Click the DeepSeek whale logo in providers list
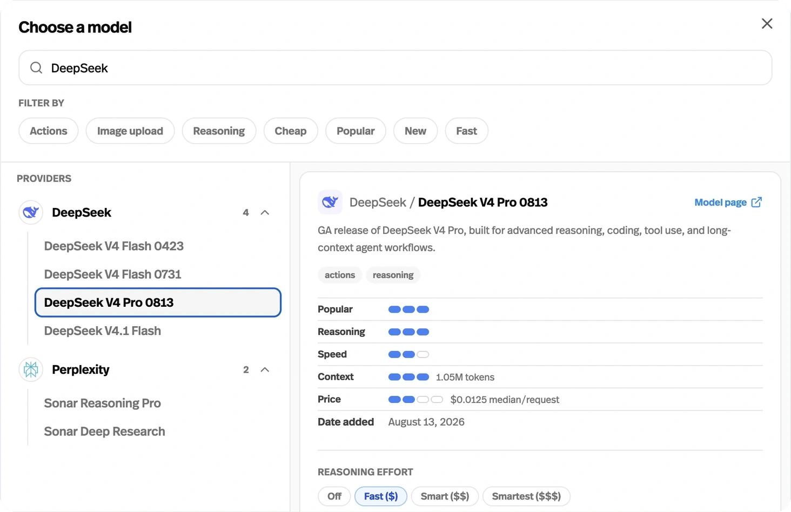The width and height of the screenshot is (791, 512). coord(31,212)
